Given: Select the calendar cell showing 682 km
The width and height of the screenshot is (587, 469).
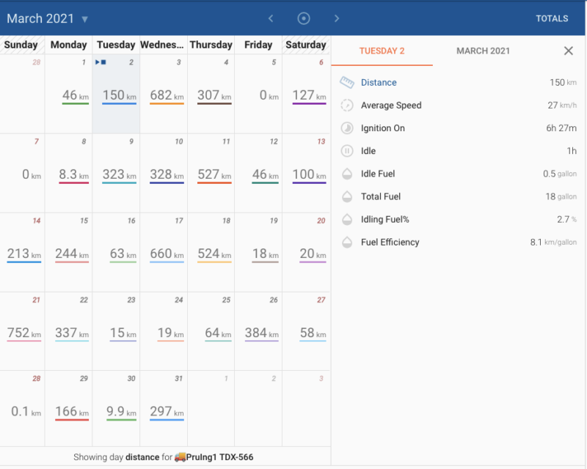Looking at the screenshot, I should pyautogui.click(x=163, y=95).
